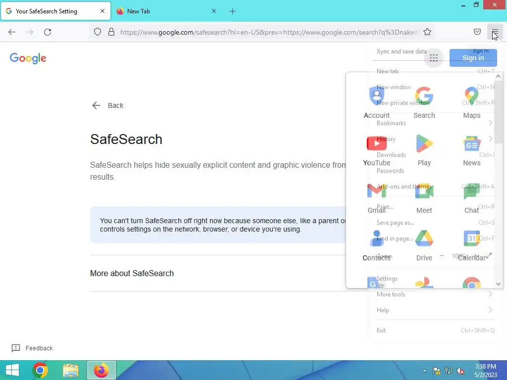Open Meet from the apps panel
Viewport: 507px width, 380px height.
pyautogui.click(x=424, y=197)
